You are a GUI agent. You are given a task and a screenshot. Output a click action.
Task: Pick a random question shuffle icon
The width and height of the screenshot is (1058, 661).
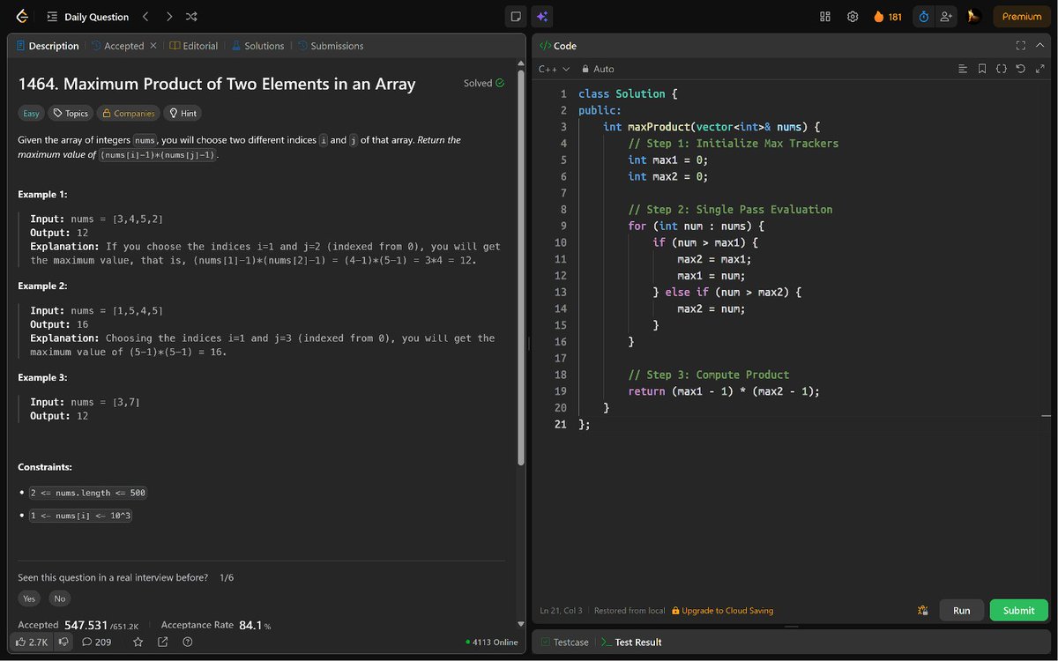[x=191, y=17]
